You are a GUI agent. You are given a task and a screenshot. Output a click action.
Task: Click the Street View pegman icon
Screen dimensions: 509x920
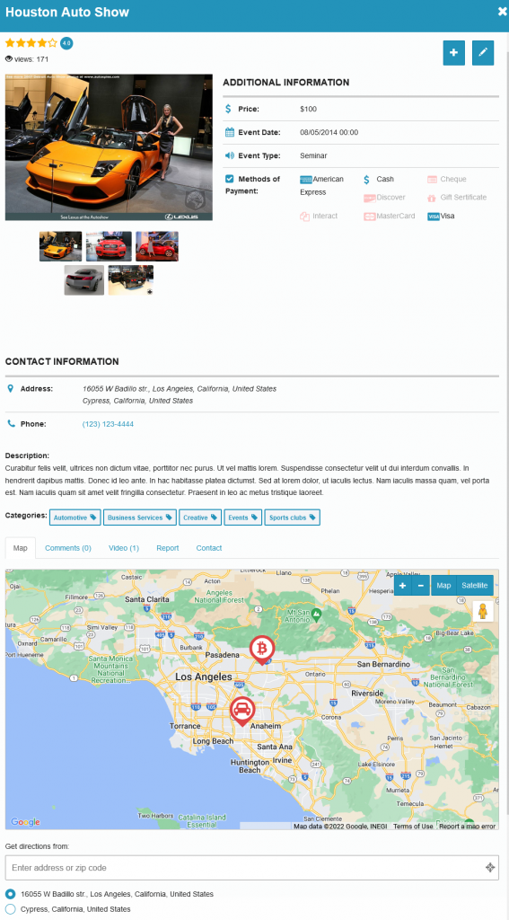point(483,611)
